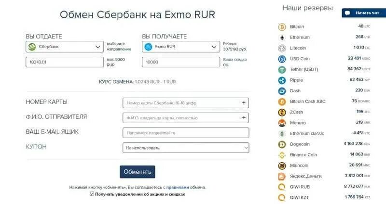Open the Купон 'Не использовать' dropdown
Image resolution: width=386 pixels, height=204 pixels.
pos(186,148)
